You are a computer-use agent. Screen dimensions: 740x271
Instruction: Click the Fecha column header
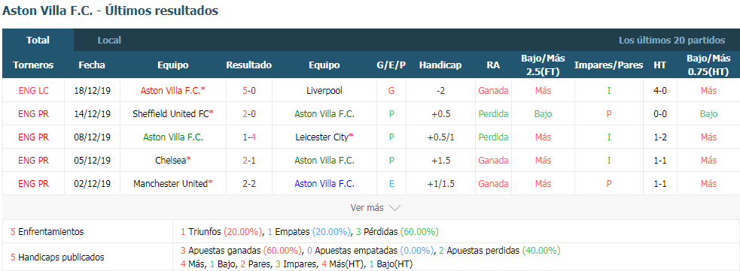click(92, 65)
